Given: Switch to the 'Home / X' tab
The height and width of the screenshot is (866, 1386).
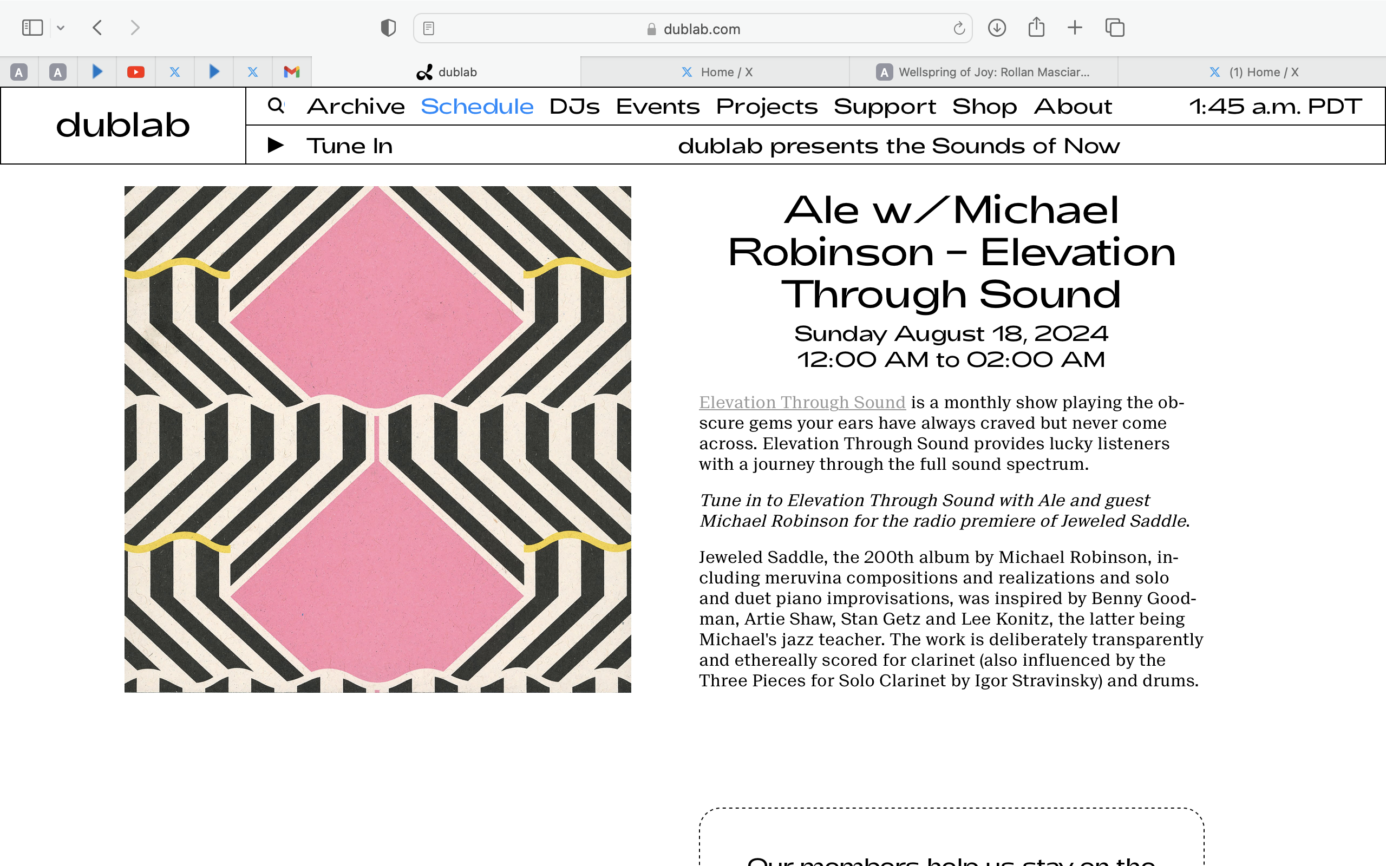Looking at the screenshot, I should 715,72.
